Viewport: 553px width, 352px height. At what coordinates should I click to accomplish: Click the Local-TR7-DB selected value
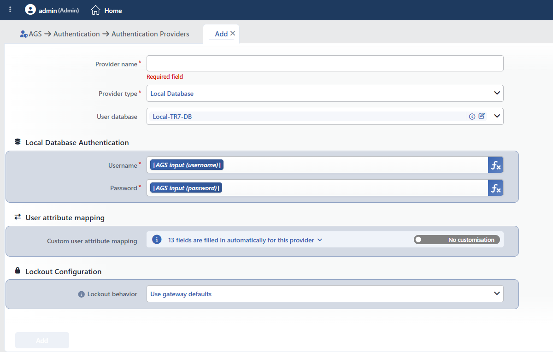point(172,117)
